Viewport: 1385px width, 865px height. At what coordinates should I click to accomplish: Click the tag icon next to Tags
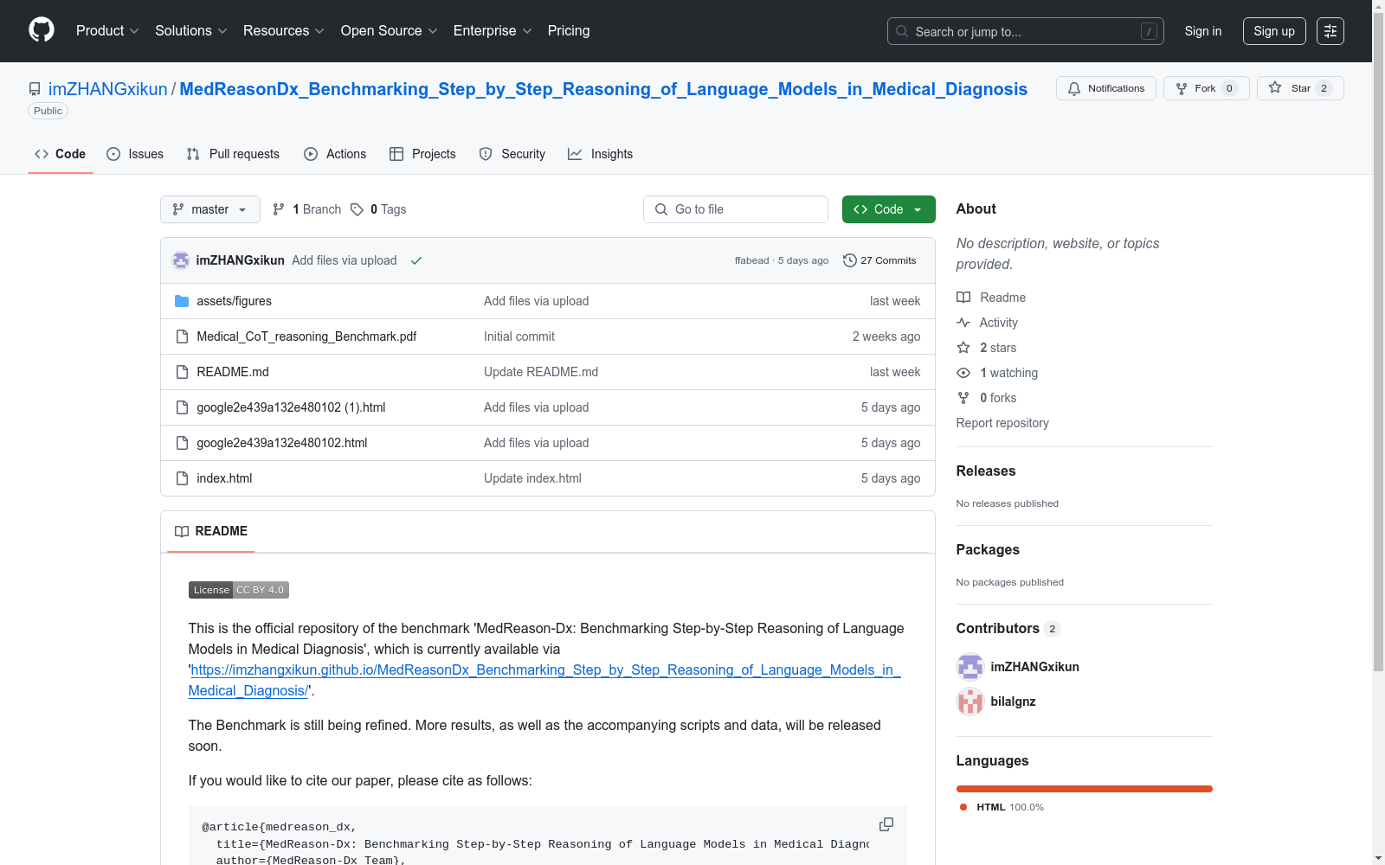357,209
